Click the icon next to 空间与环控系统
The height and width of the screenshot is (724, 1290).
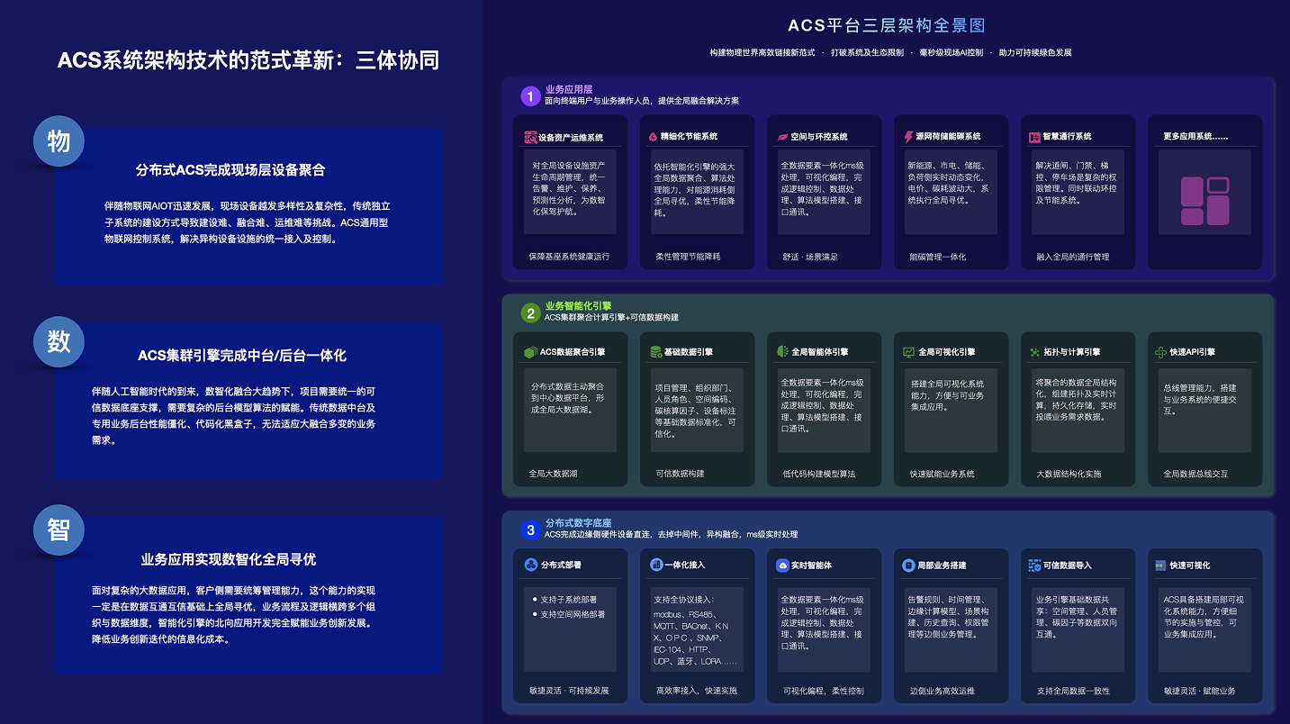click(x=783, y=137)
